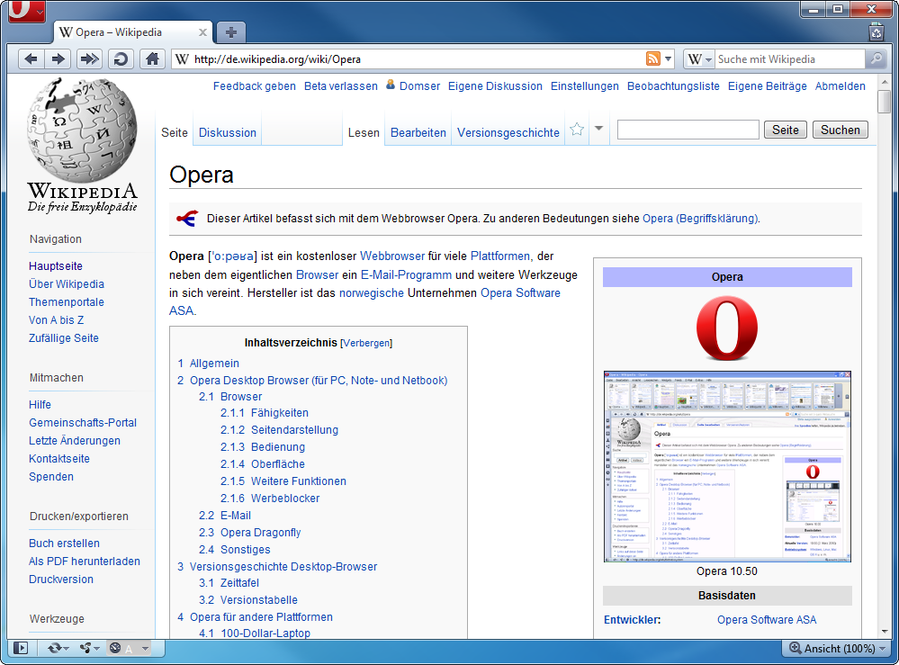The image size is (899, 665).
Task: Click the Webbrowser link in intro
Action: [392, 256]
